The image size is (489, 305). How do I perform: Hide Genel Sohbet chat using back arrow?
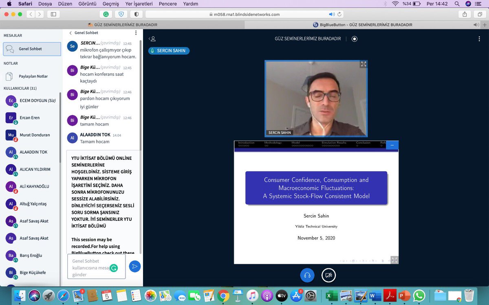tap(70, 33)
